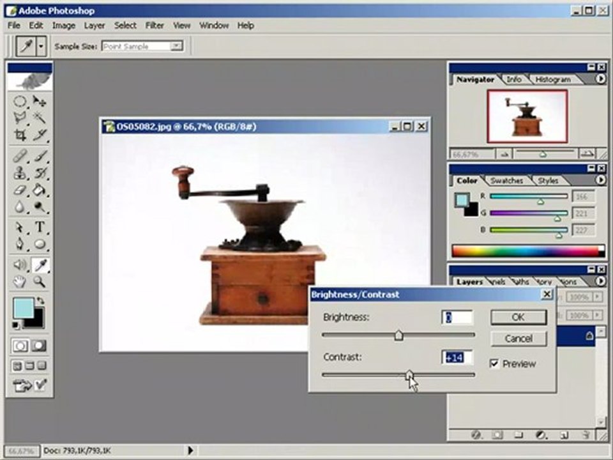Select the Audio Annotation tool
This screenshot has width=613, height=460.
point(20,264)
